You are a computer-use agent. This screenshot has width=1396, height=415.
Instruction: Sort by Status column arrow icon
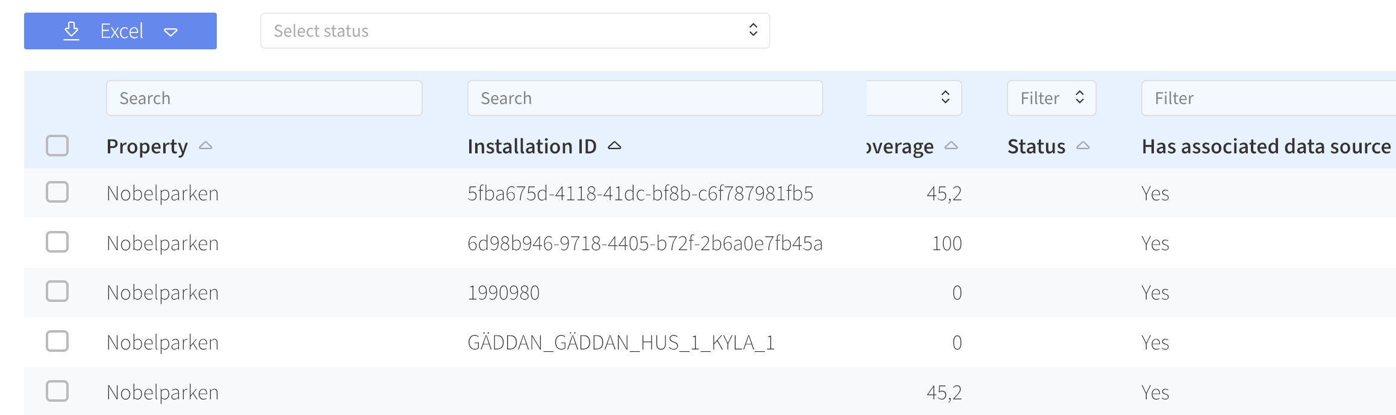pos(1083,146)
